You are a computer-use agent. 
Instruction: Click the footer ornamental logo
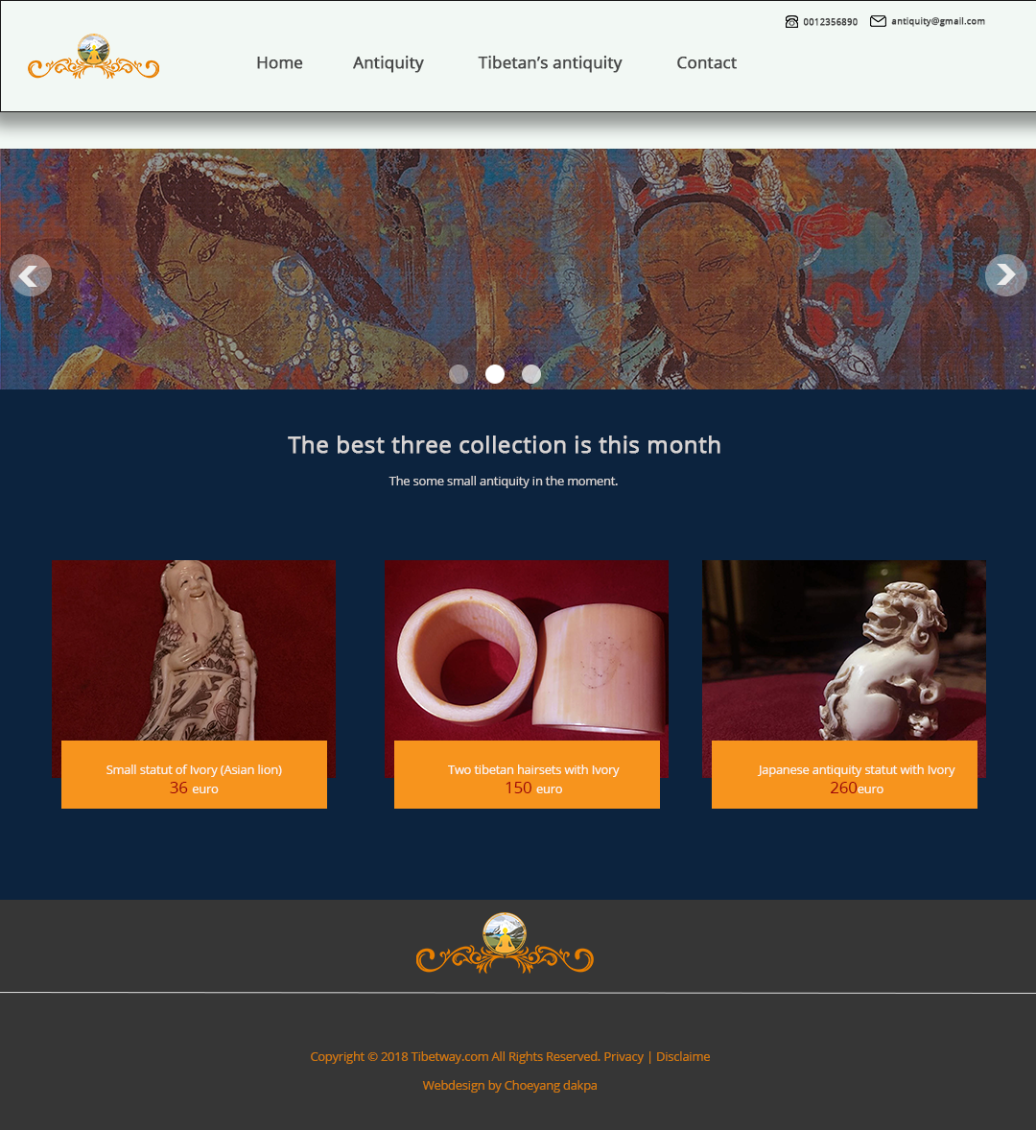[x=505, y=943]
